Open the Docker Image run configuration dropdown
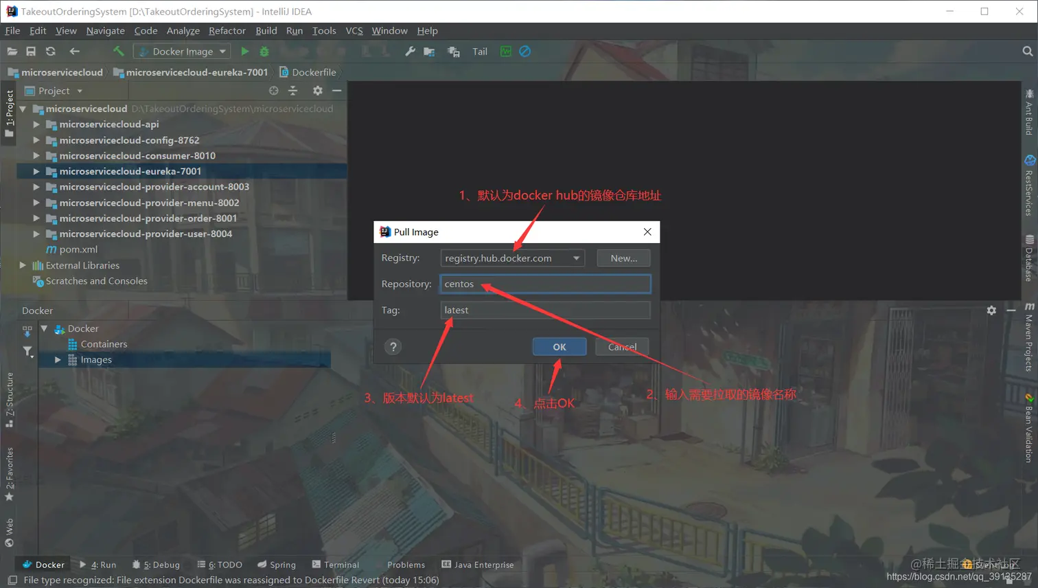The height and width of the screenshot is (588, 1038). [x=182, y=52]
